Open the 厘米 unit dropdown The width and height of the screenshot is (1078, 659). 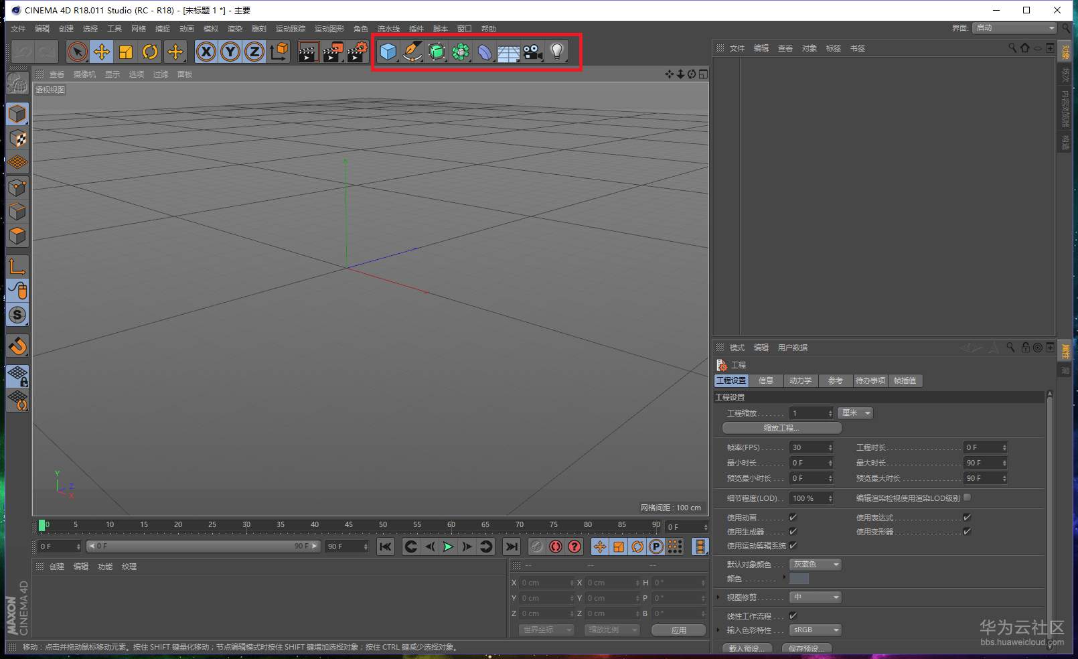855,413
